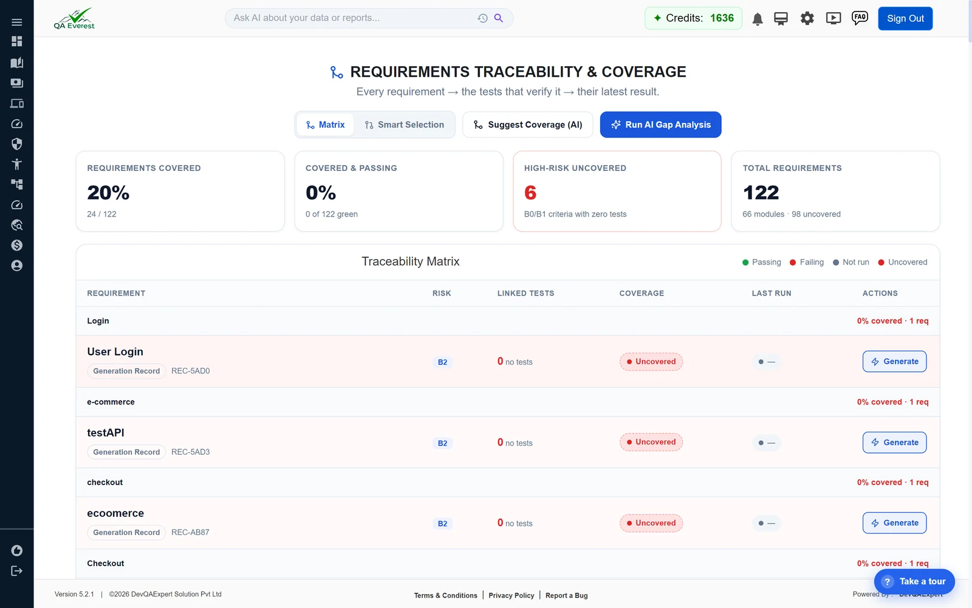This screenshot has width=972, height=608.
Task: Open the dollar billing icon in the sidebar
Action: [16, 245]
